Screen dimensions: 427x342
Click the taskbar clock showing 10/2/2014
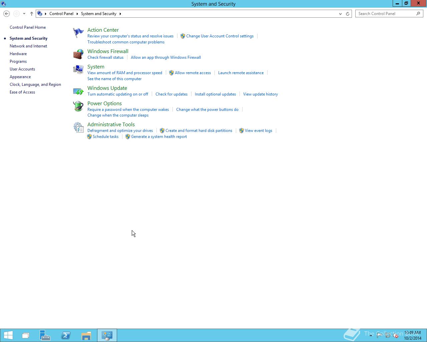413,335
